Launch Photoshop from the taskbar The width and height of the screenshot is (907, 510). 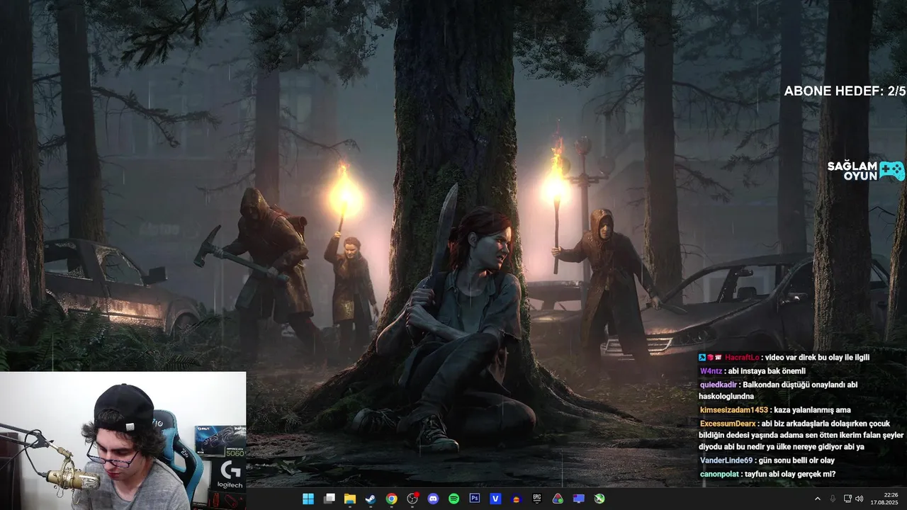point(475,499)
